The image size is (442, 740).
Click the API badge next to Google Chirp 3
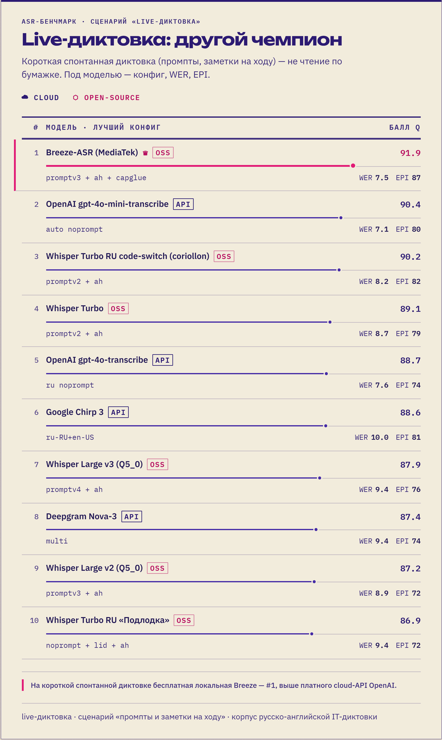(x=118, y=412)
